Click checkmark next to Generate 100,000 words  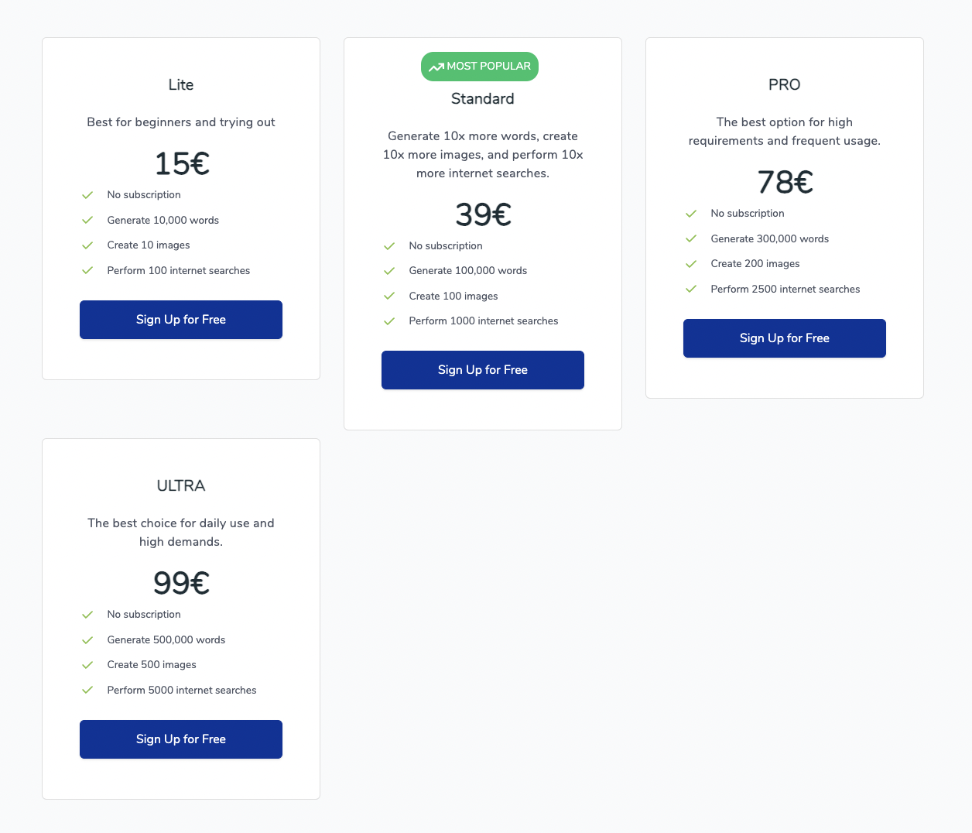coord(389,271)
